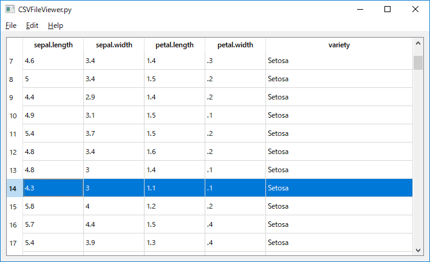Maximize the CSVFileViewer window
This screenshot has width=430, height=262.
(387, 9)
